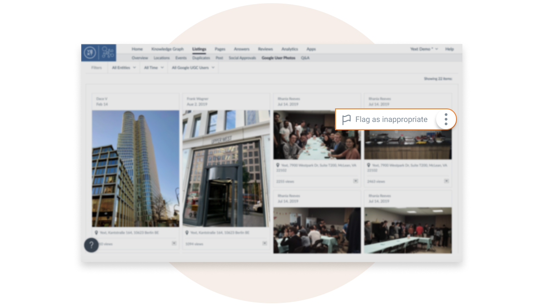
Task: Expand the Yext Demo account menu
Action: click(x=424, y=49)
